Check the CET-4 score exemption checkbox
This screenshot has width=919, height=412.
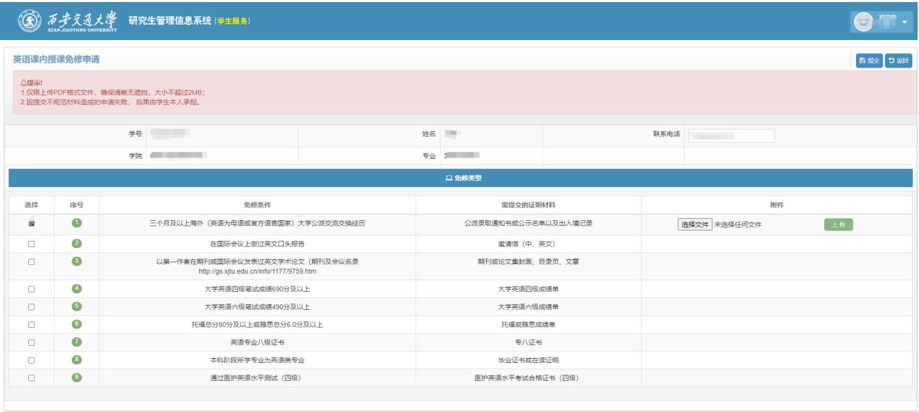coord(31,289)
